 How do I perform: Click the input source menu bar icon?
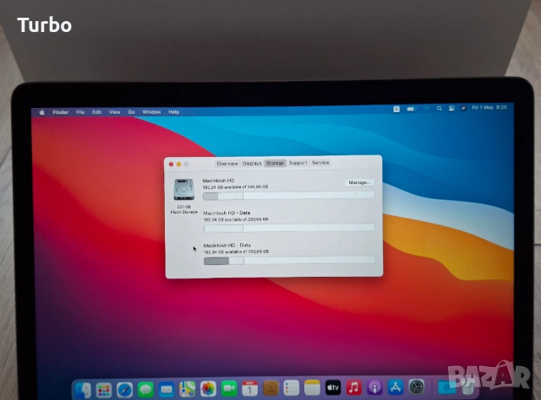pyautogui.click(x=396, y=109)
